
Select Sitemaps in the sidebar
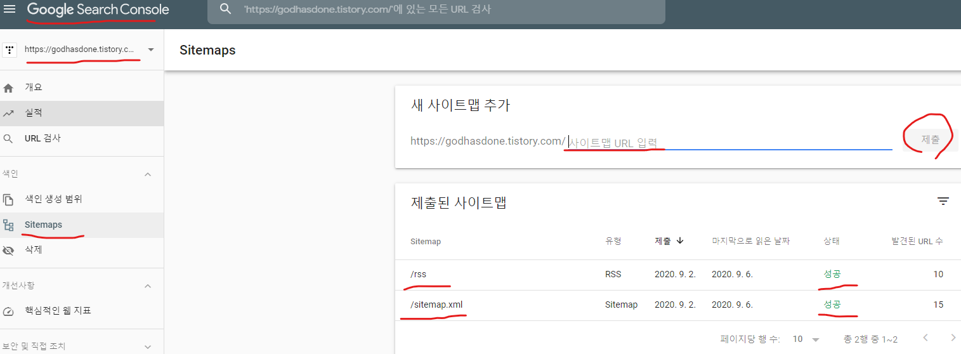82,225
